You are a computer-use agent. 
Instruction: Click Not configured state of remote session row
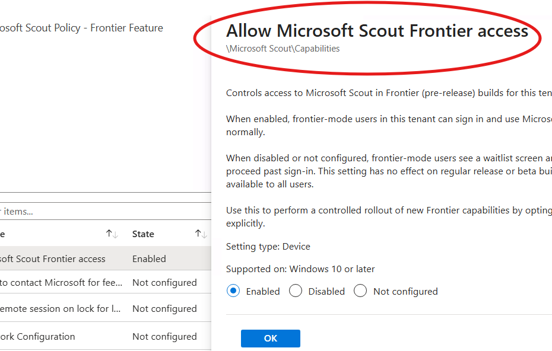tap(164, 308)
